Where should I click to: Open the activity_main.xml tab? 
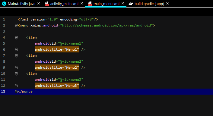click(64, 4)
